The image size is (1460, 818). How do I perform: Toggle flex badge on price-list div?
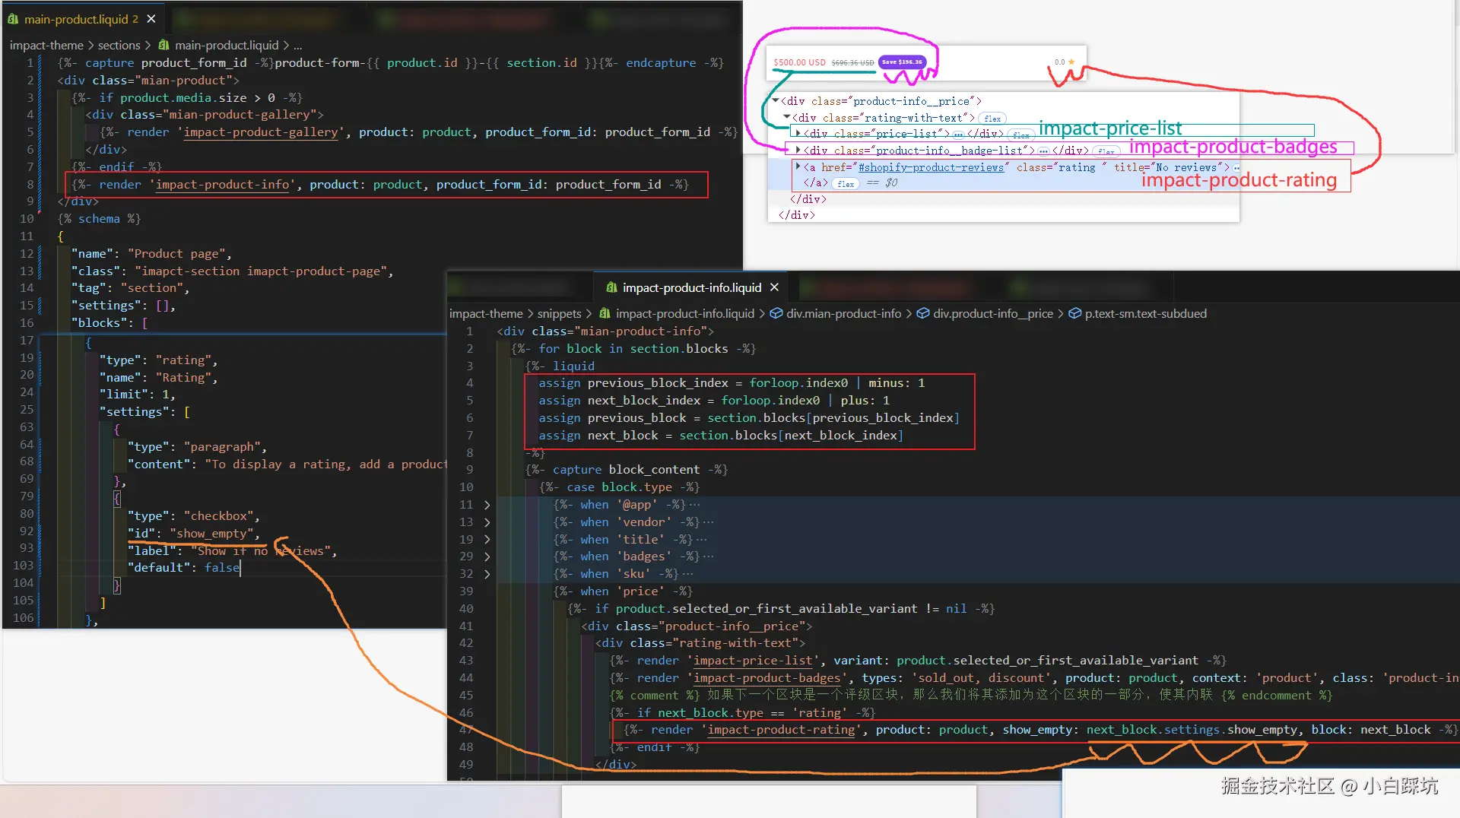[x=1020, y=135]
